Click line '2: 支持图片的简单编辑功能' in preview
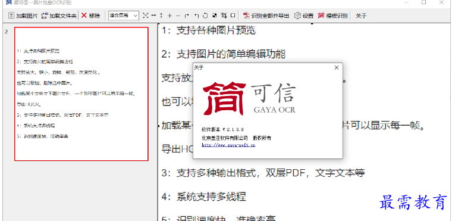The width and height of the screenshot is (452, 221). click(223, 54)
